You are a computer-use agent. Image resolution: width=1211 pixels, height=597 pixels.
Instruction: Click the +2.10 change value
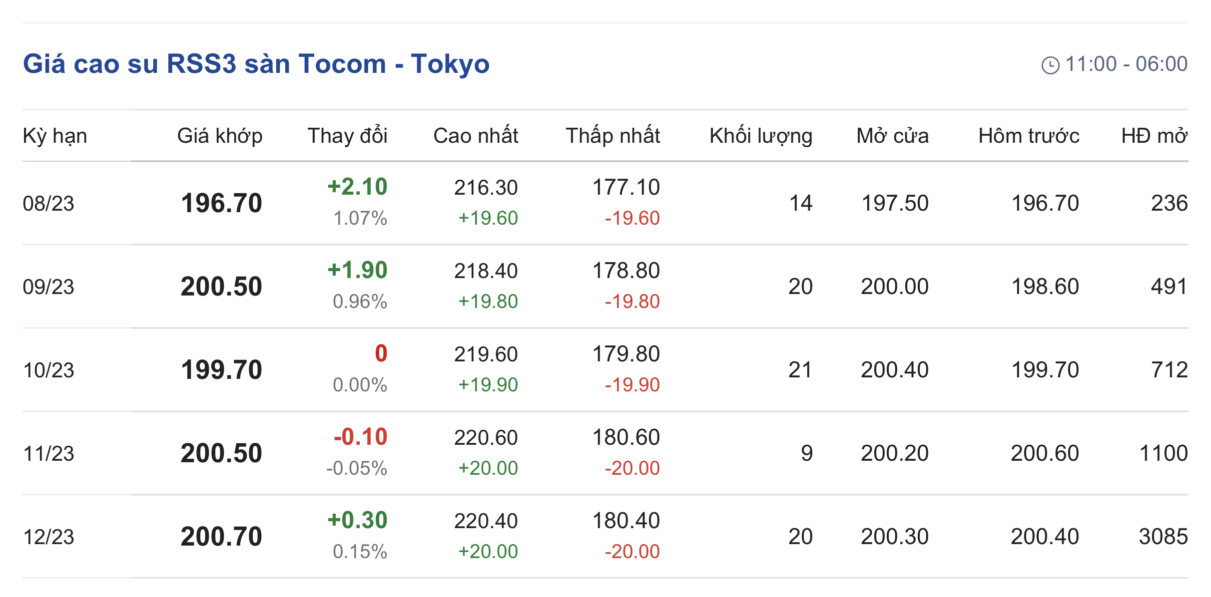357,187
